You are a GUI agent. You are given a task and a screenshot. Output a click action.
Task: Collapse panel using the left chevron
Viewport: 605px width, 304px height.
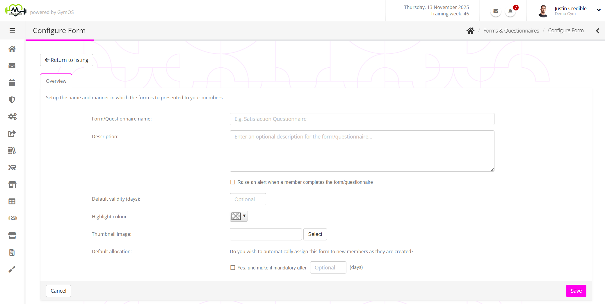tap(597, 31)
